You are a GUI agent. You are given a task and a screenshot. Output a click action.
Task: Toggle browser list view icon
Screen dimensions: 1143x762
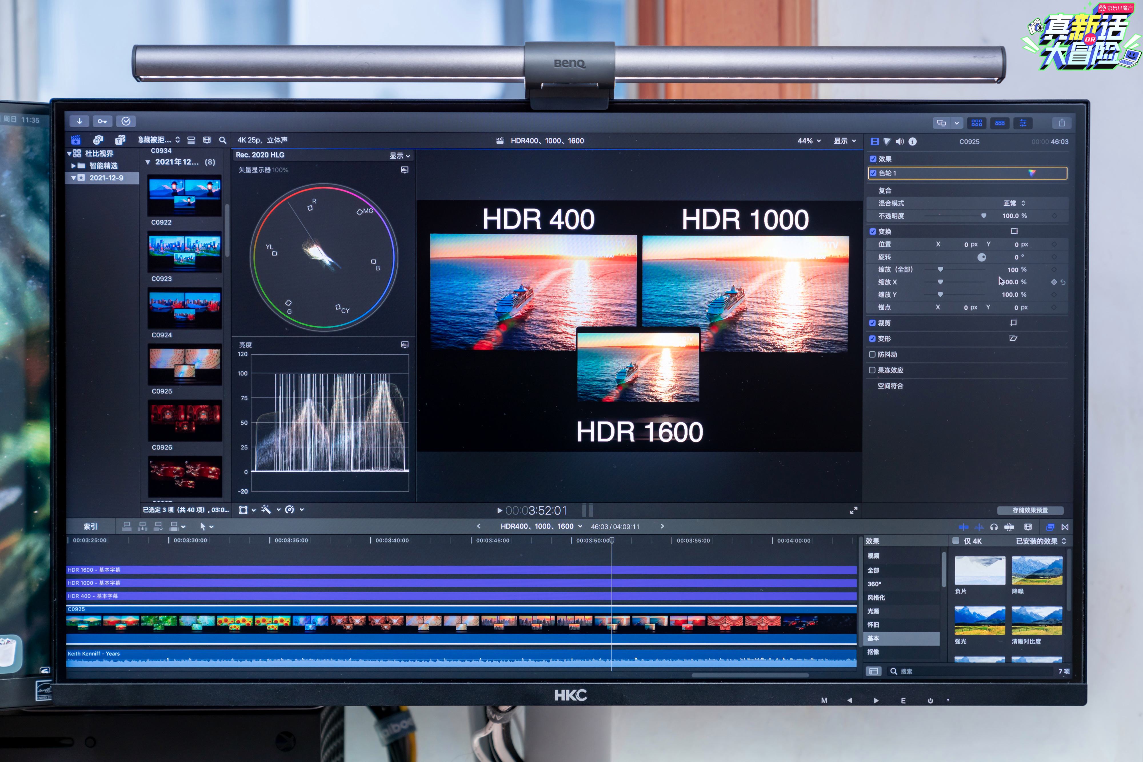[191, 140]
